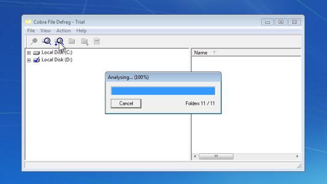Open the View menu
The width and height of the screenshot is (327, 184).
point(45,31)
